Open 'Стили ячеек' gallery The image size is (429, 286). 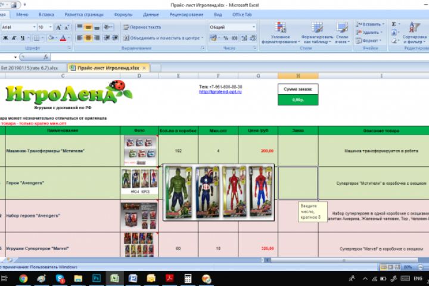point(342,32)
